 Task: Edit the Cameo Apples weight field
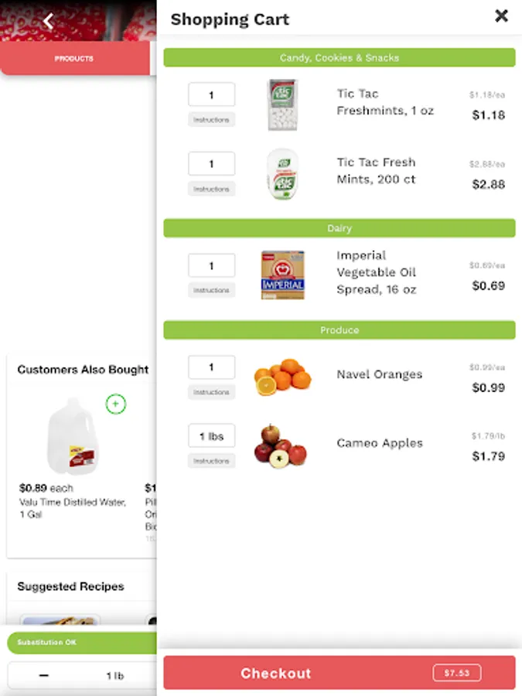(x=211, y=436)
